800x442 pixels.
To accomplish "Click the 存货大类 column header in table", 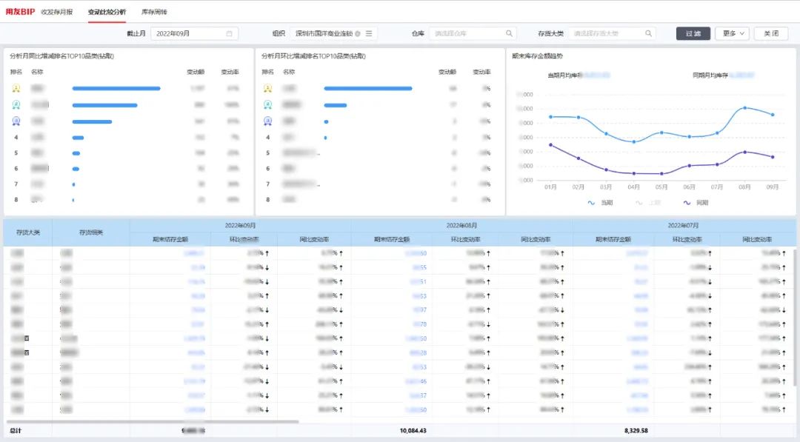I will pos(28,232).
